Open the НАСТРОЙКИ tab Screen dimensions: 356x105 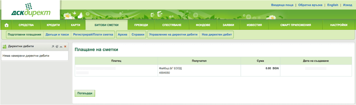(x=339, y=25)
